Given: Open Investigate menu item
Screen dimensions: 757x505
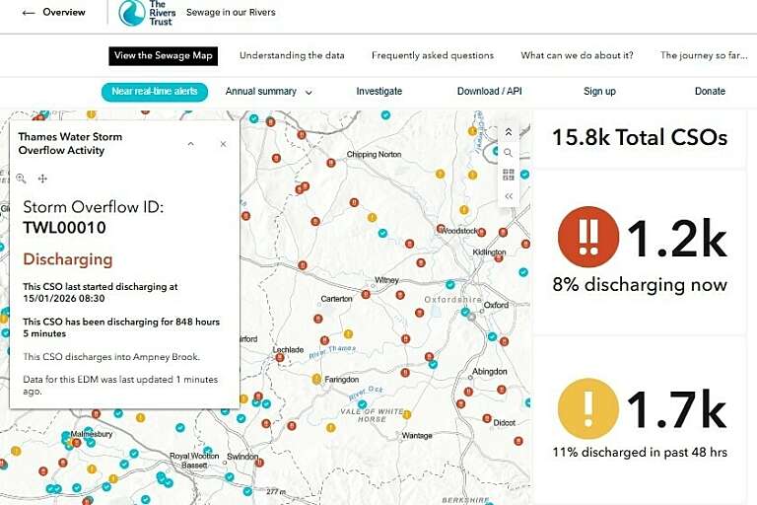Looking at the screenshot, I should click(x=378, y=92).
